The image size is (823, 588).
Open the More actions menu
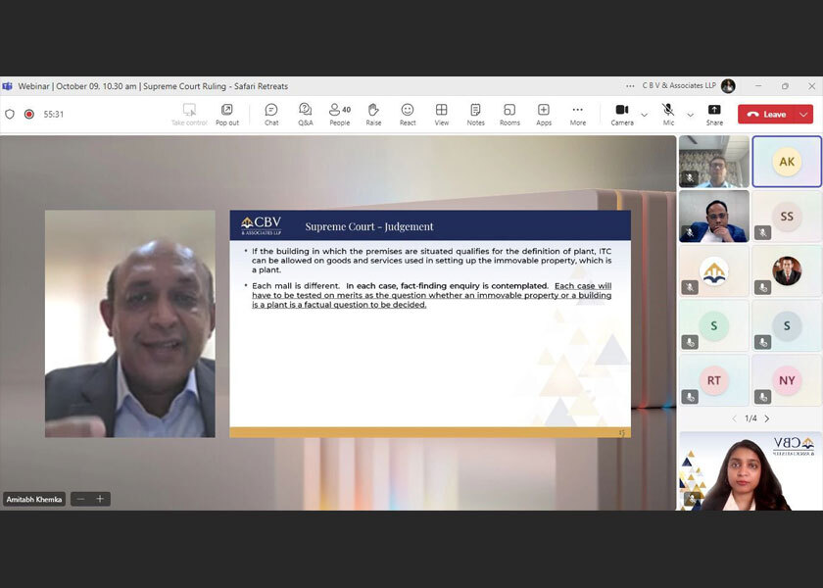[x=578, y=114]
